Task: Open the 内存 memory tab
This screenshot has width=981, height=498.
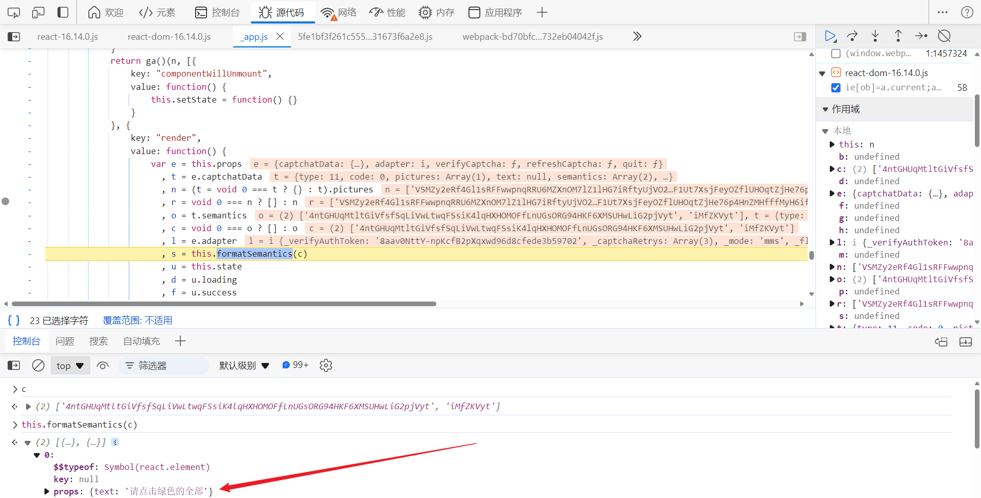Action: click(436, 12)
